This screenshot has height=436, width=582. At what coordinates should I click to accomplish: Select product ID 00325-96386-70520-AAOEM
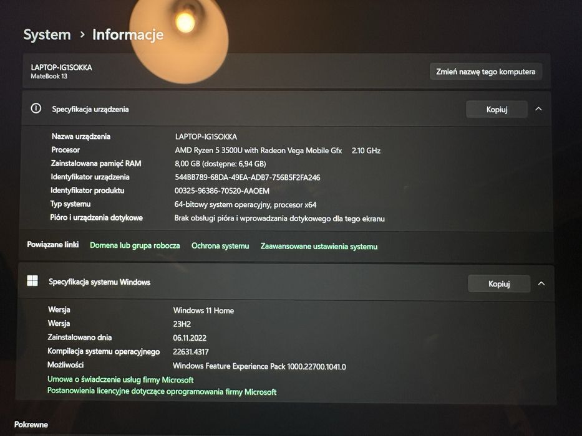pos(222,191)
